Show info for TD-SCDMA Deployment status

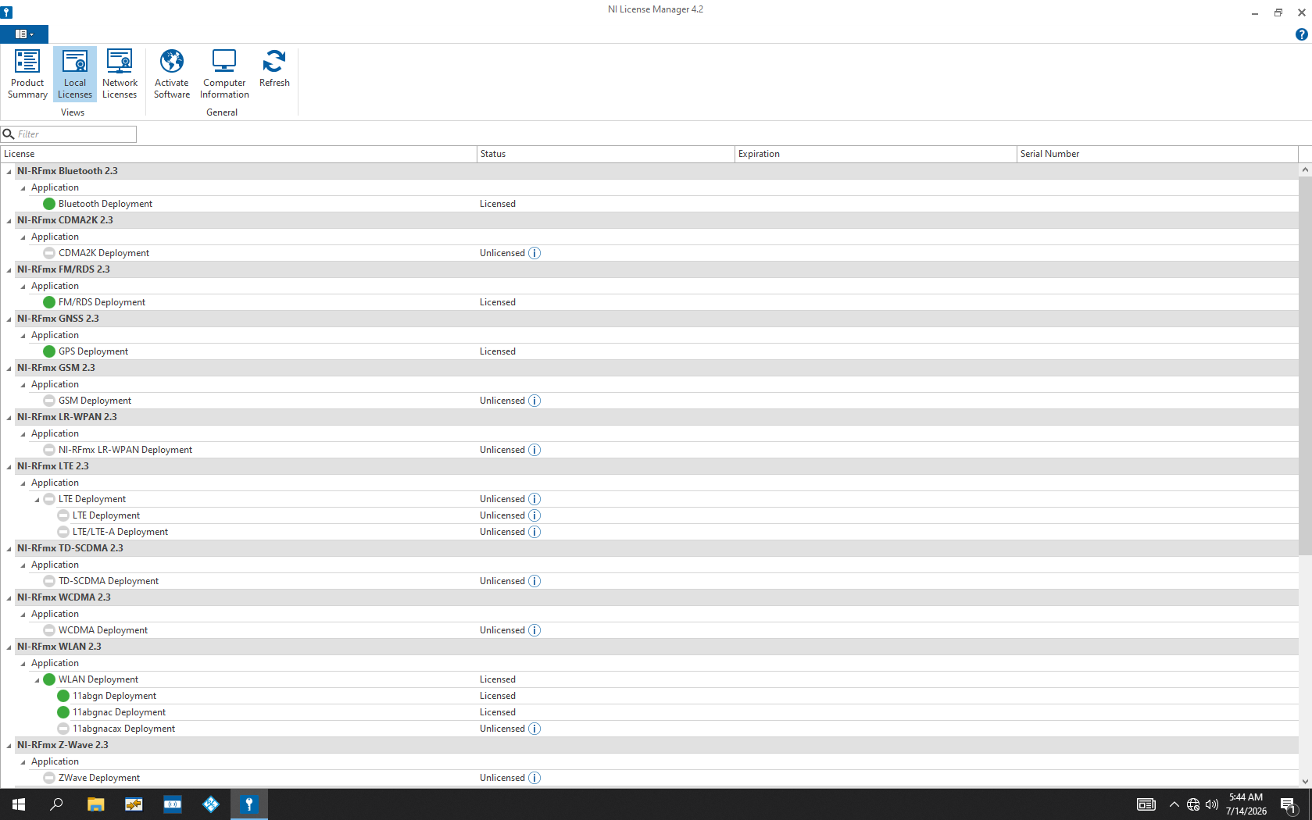[534, 581]
